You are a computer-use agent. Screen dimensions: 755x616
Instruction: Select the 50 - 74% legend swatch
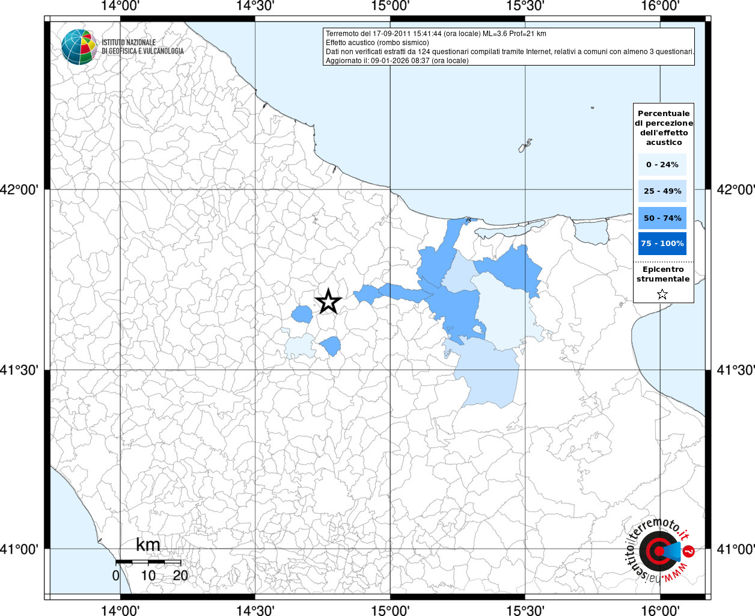click(x=662, y=218)
